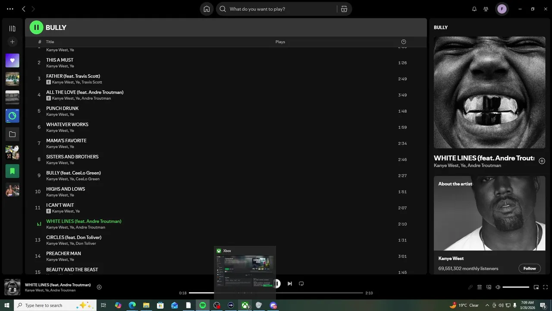Seek in the song progress bar
Screen dimensions: 552x311
(x=276, y=293)
